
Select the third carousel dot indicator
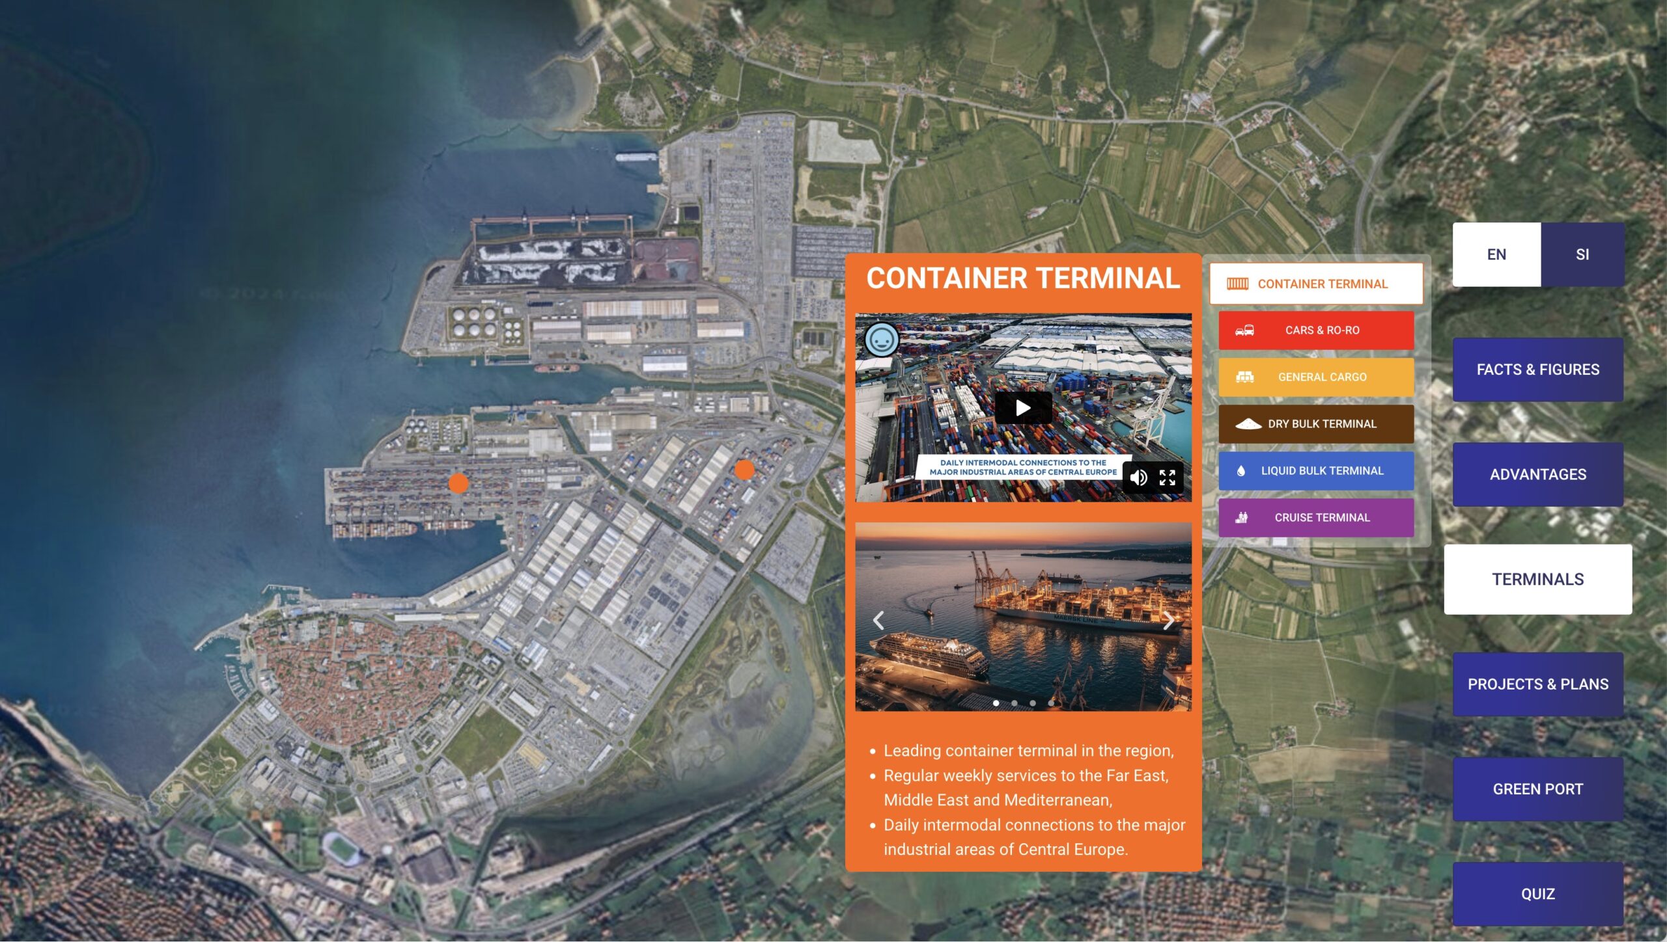tap(1032, 703)
